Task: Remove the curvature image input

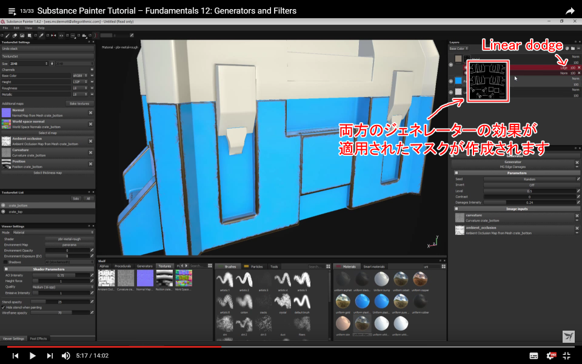Action: point(577,215)
